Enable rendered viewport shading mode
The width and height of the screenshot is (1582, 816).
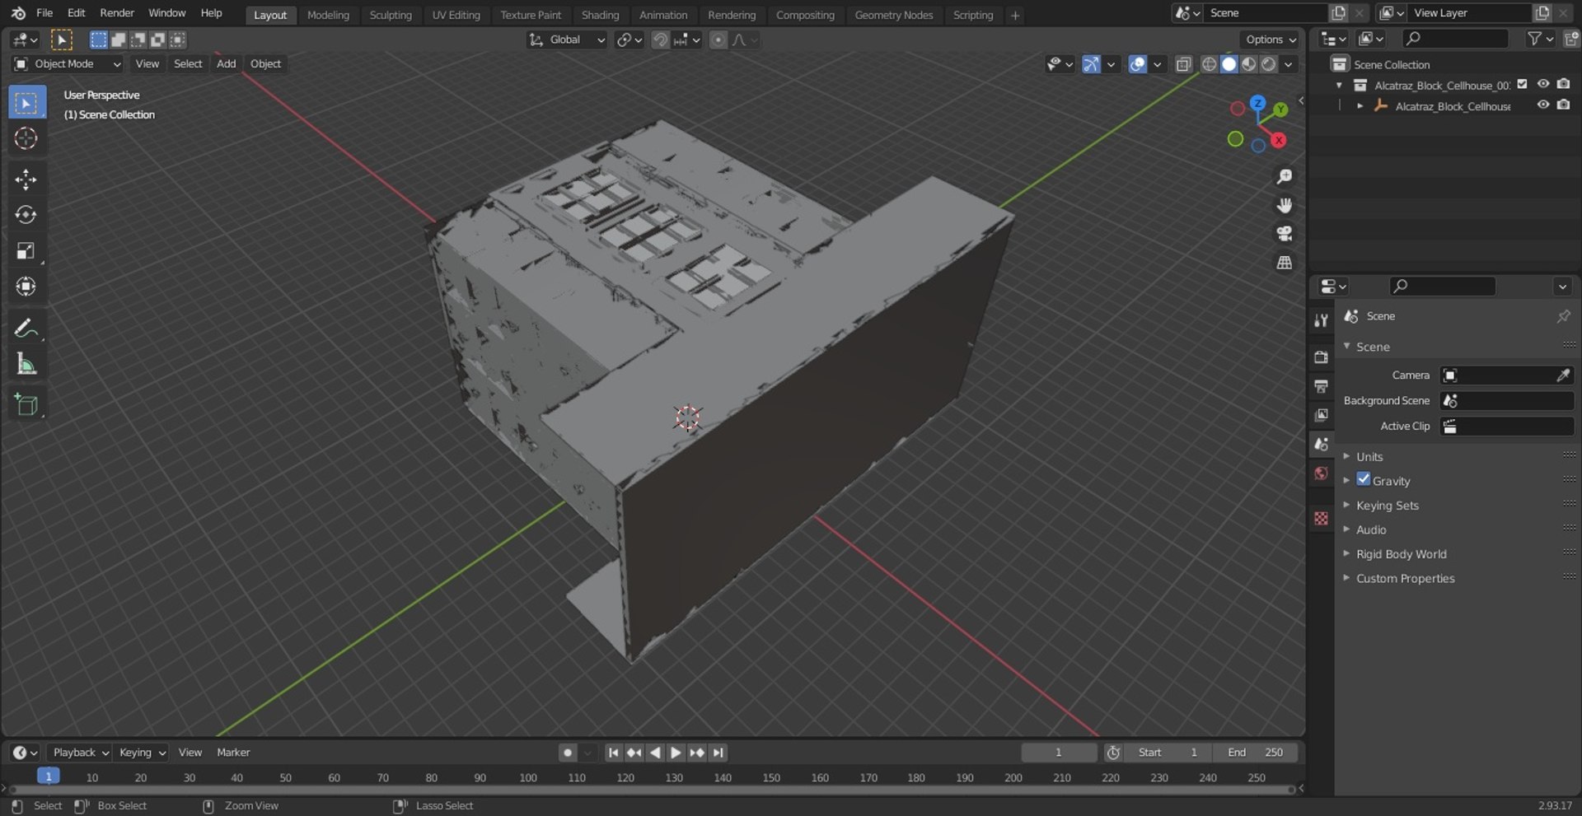(1269, 64)
